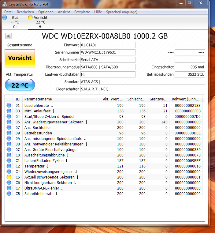Click the ID column header
215x233 pixels.
17,99
